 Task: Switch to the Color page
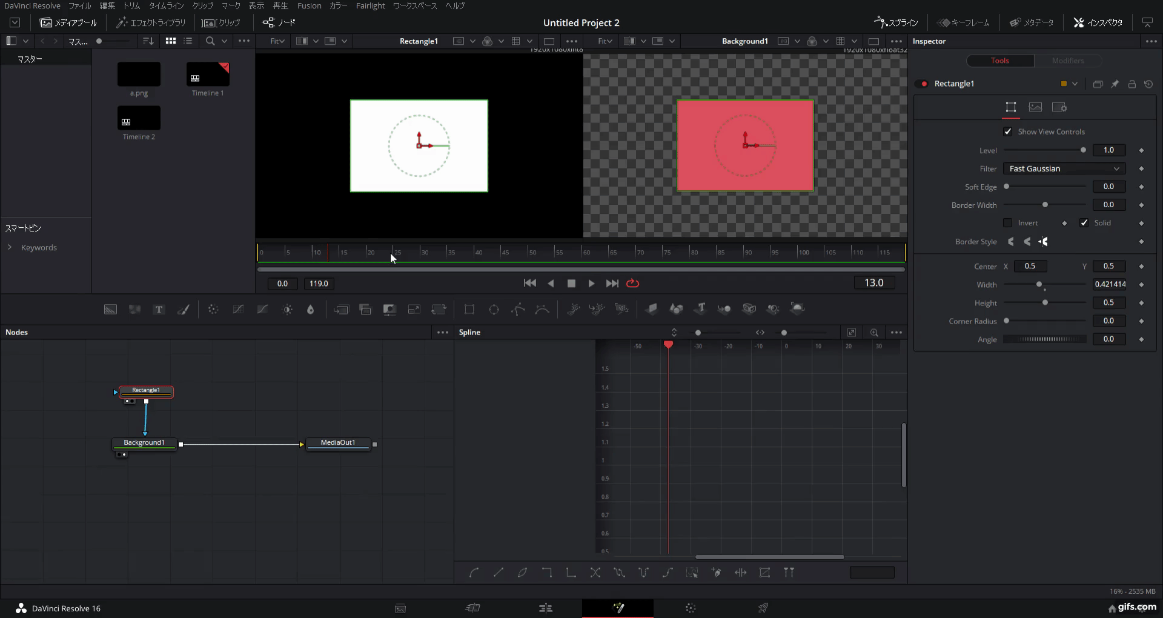tap(691, 608)
